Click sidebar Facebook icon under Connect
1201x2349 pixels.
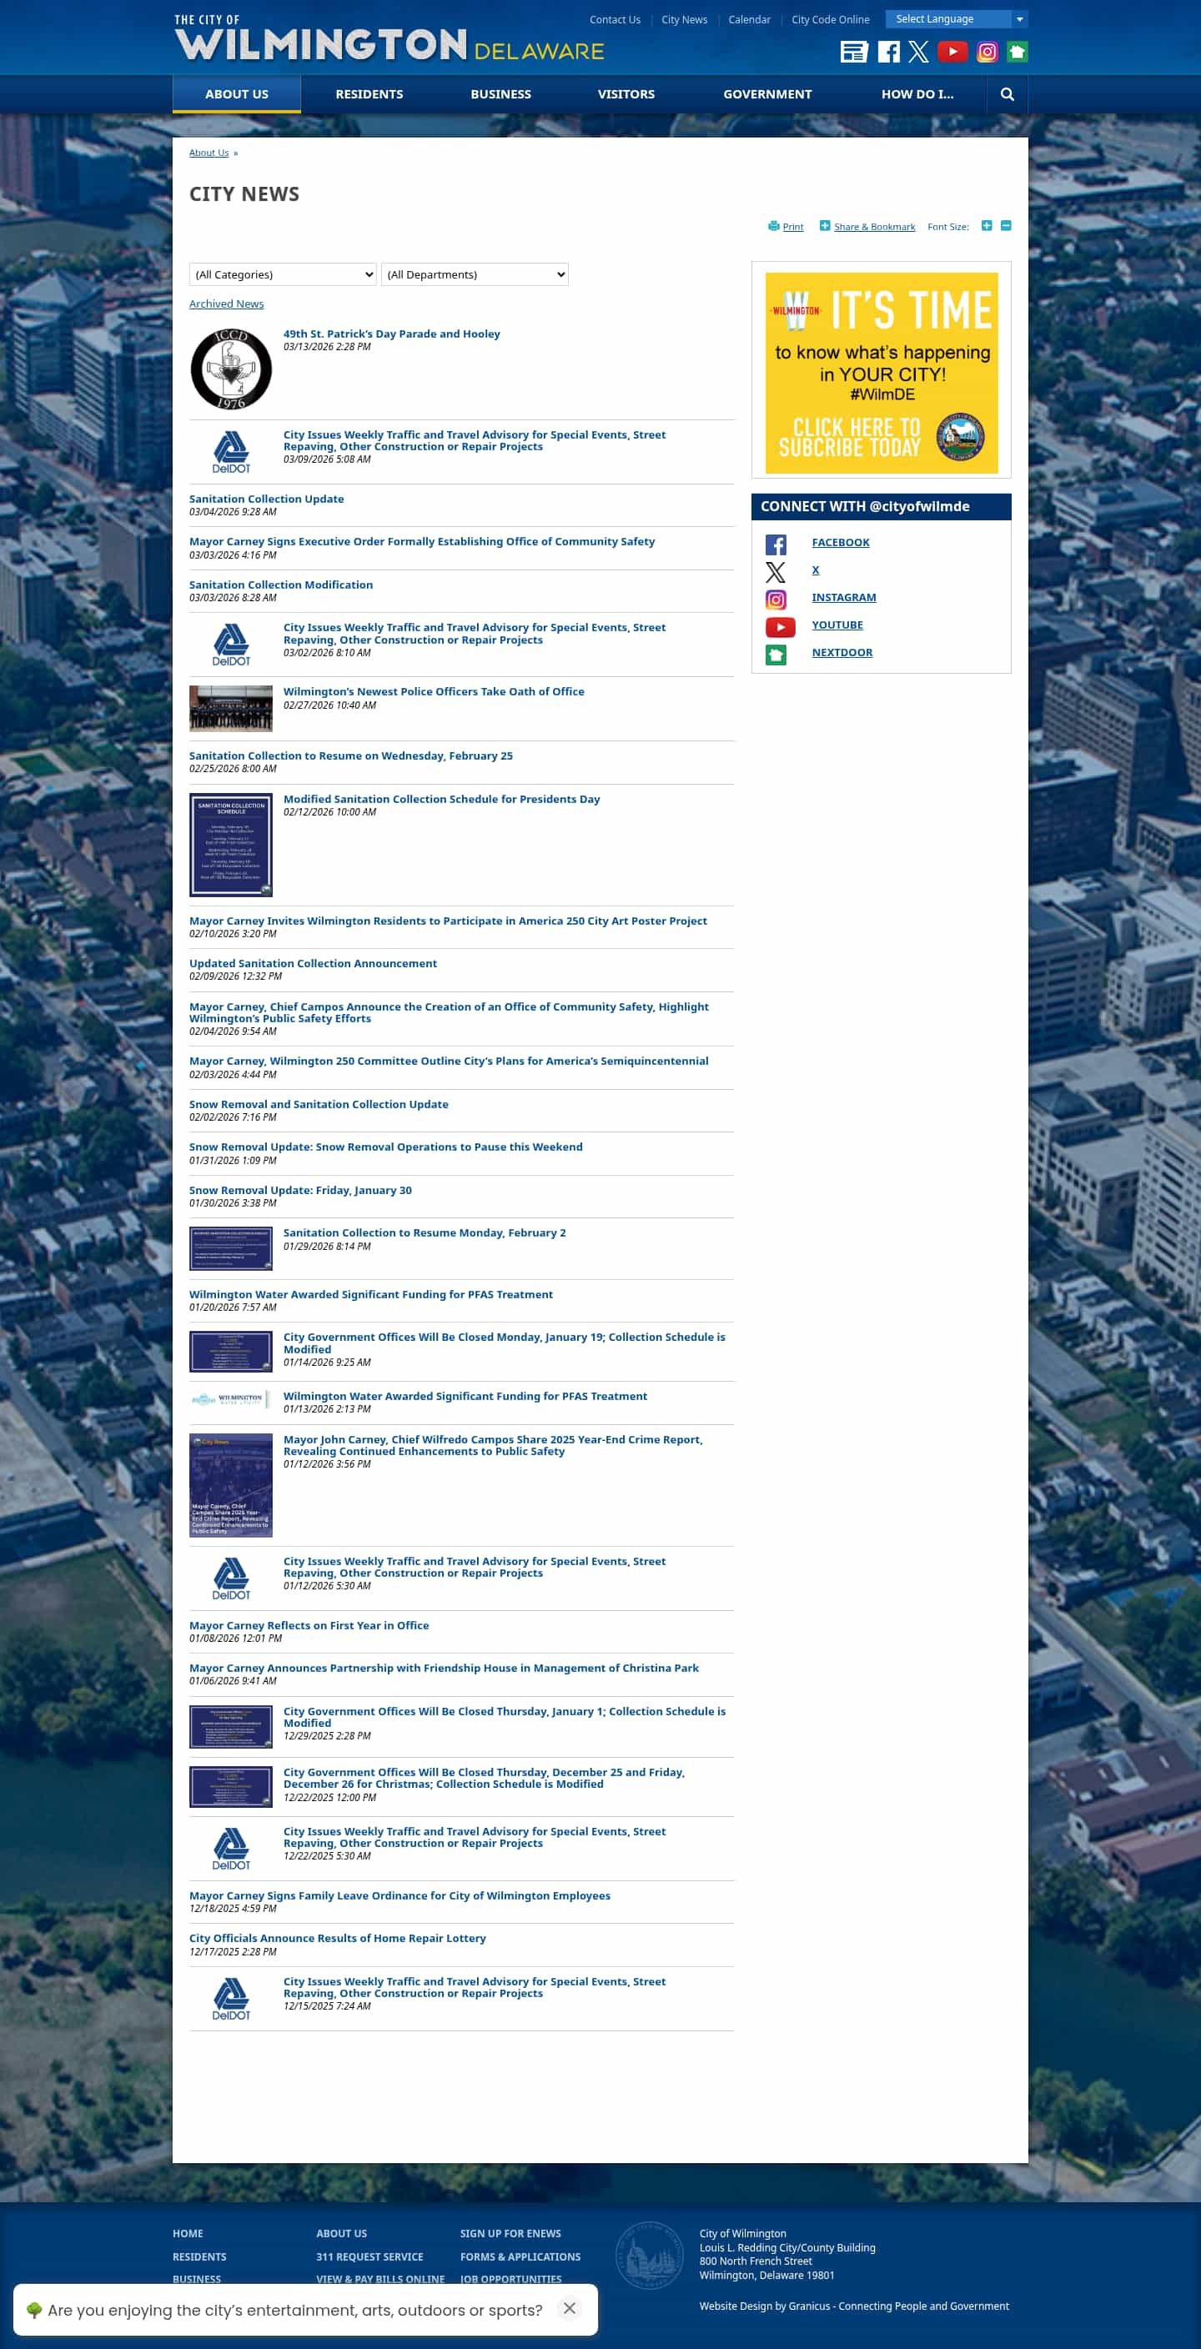point(775,545)
